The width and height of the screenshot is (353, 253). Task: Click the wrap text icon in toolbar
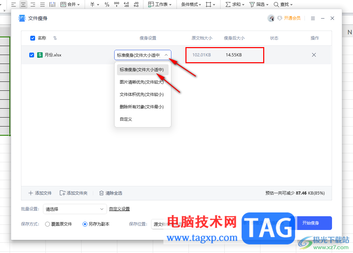pyautogui.click(x=52, y=4)
